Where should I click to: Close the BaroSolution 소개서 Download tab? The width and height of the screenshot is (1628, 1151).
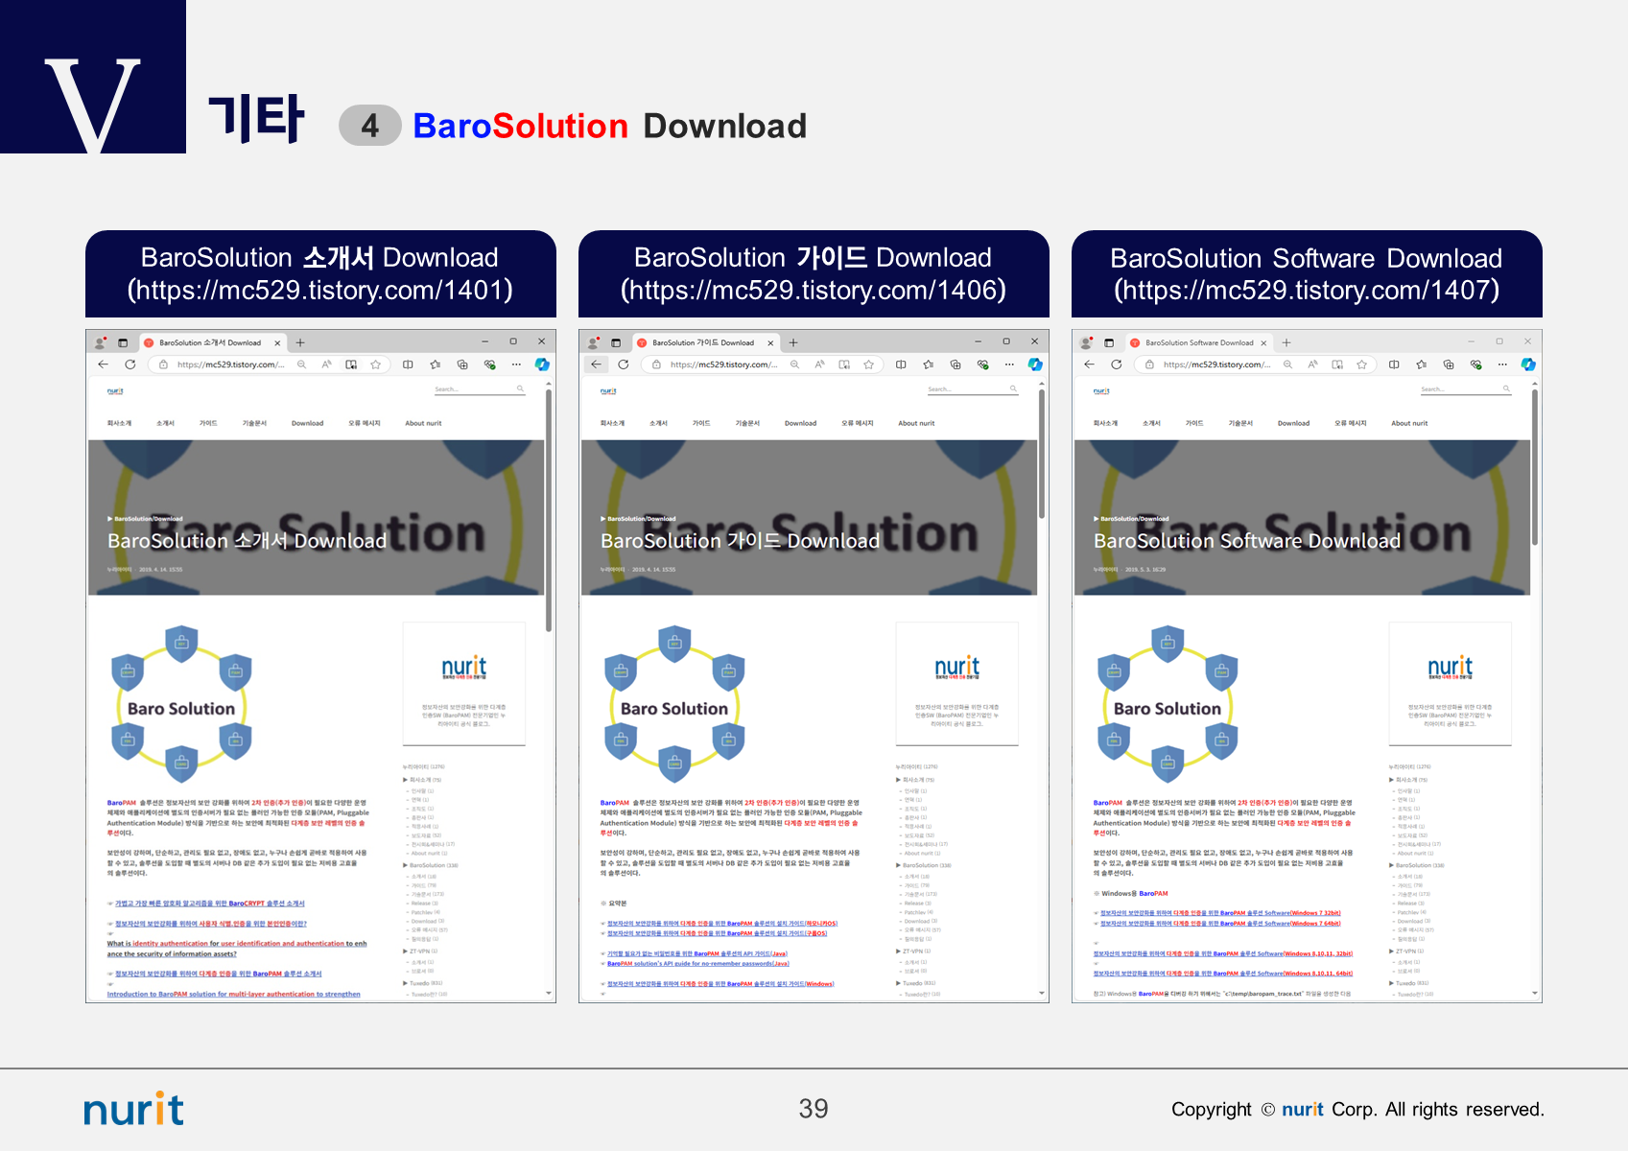[x=277, y=342]
